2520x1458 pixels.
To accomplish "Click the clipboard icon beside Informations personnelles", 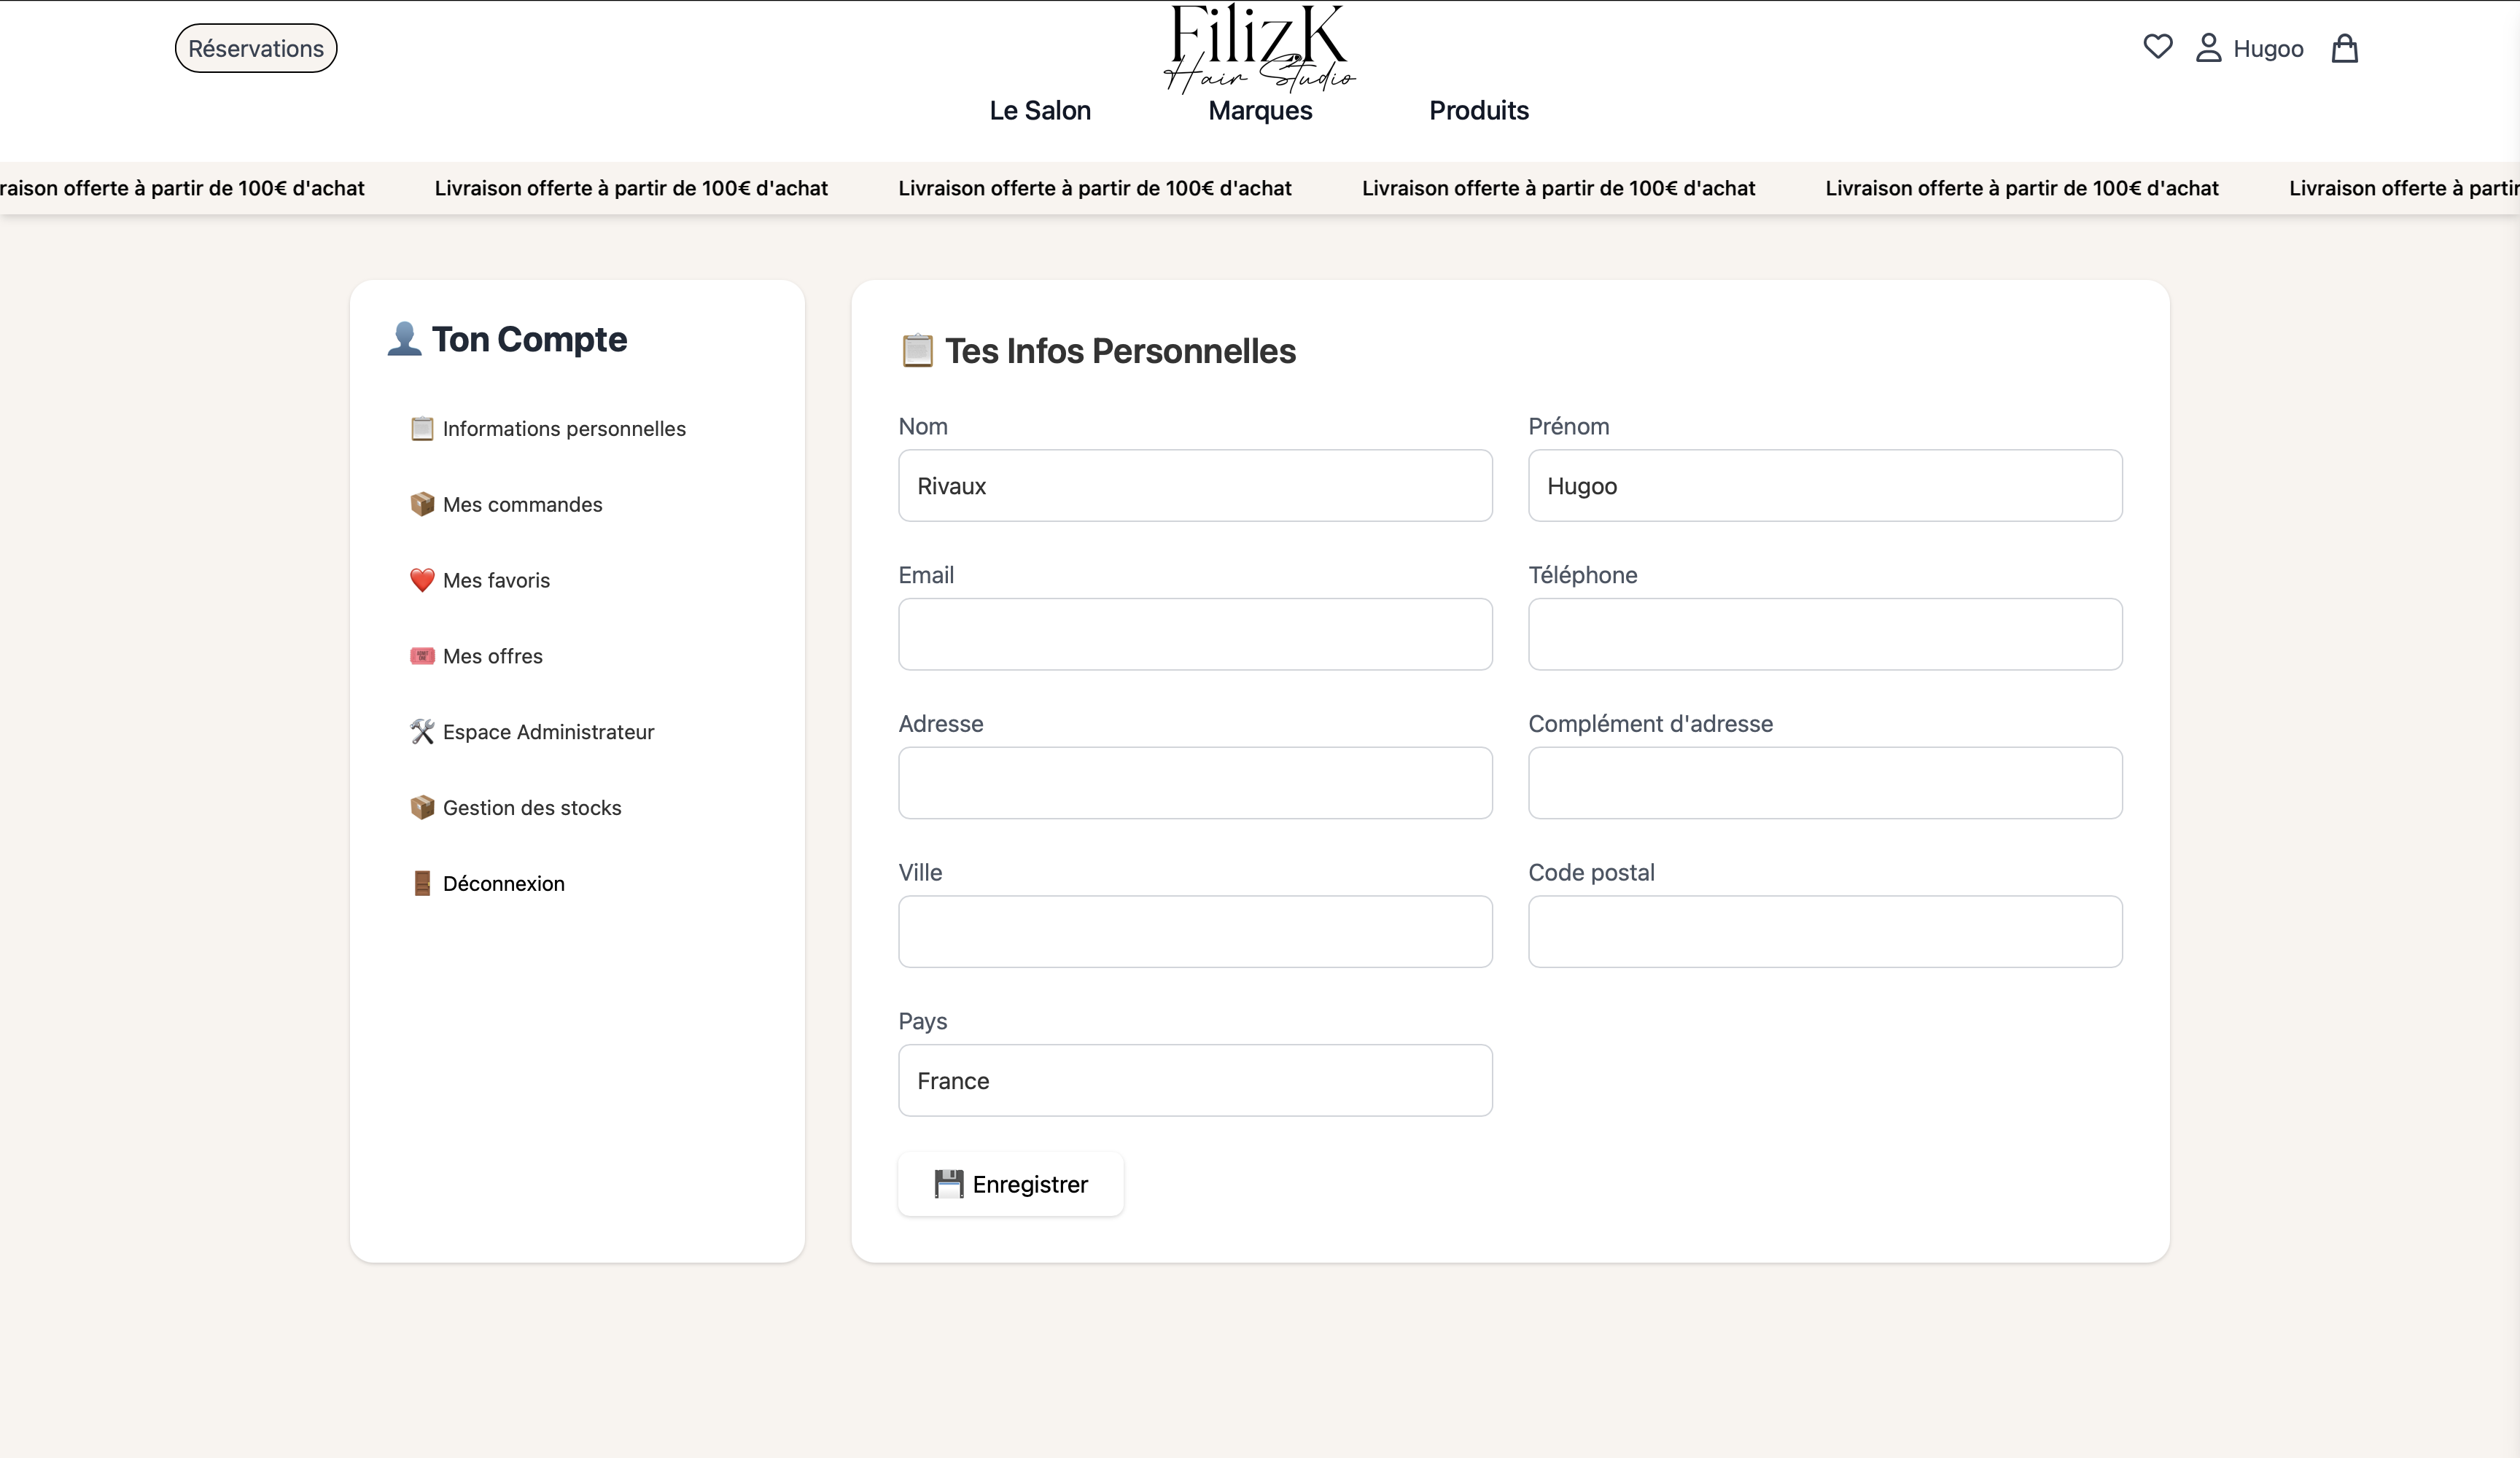I will pos(422,428).
